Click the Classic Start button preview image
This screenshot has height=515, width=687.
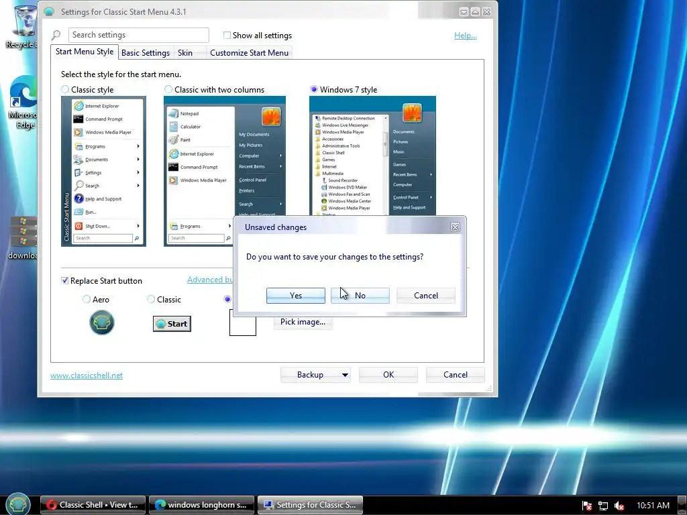(172, 324)
